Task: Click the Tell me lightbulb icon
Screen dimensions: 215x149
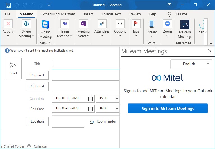Action: click(169, 14)
